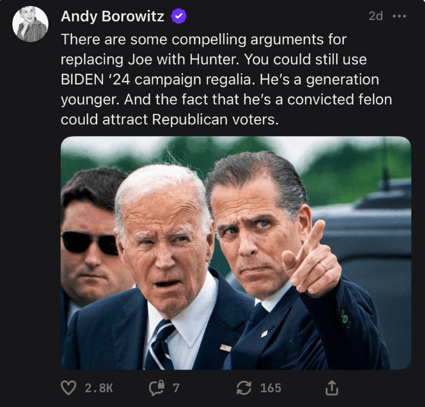
Task: Click the white-haired man in the photo
Action: click(164, 242)
